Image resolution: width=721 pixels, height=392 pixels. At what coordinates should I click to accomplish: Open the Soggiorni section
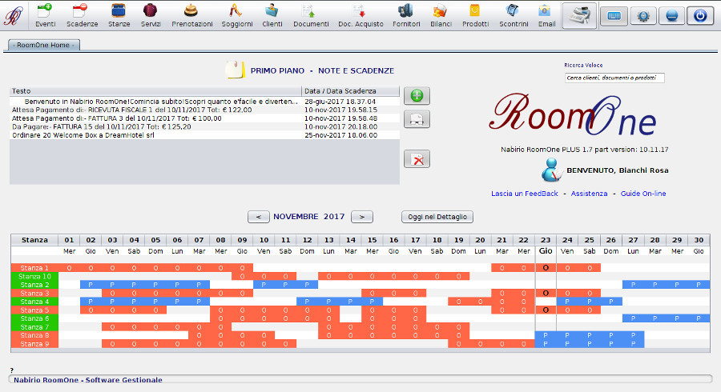(237, 16)
